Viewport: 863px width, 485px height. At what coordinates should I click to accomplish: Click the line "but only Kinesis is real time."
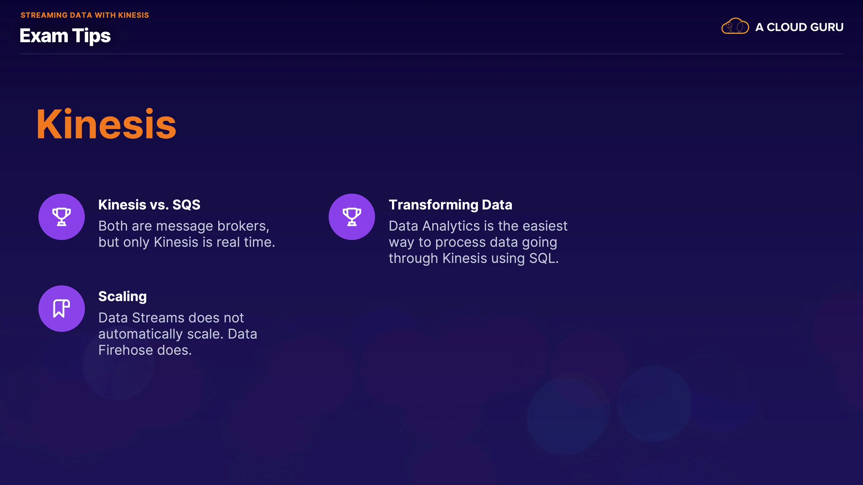(187, 242)
